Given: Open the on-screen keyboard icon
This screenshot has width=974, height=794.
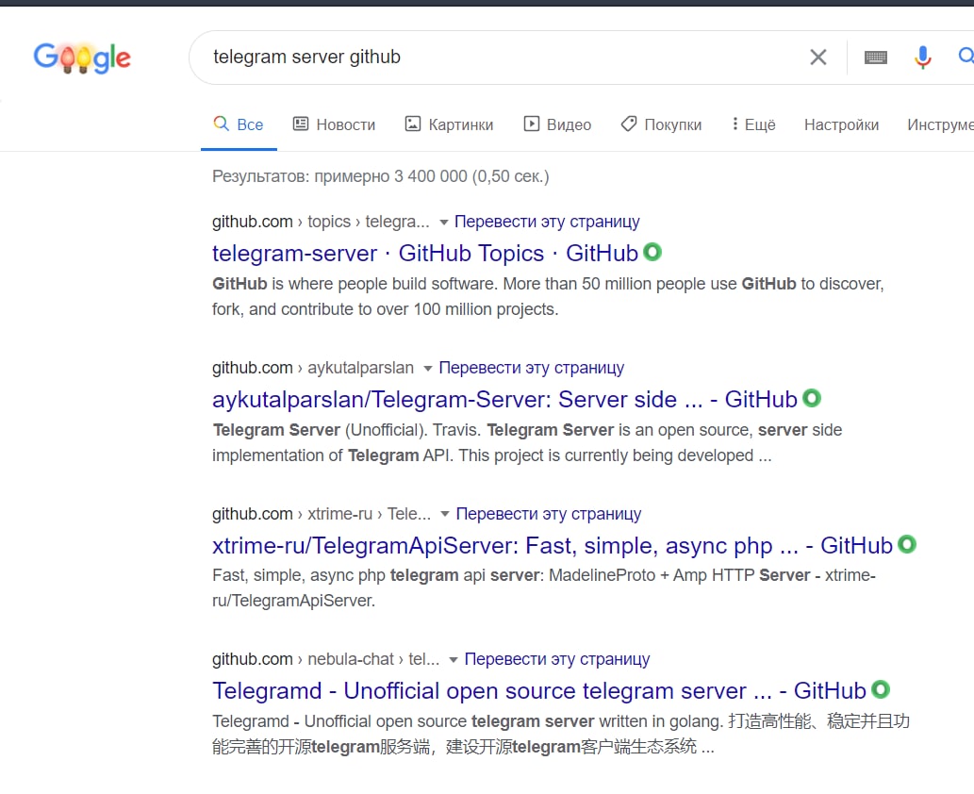Looking at the screenshot, I should click(x=876, y=58).
